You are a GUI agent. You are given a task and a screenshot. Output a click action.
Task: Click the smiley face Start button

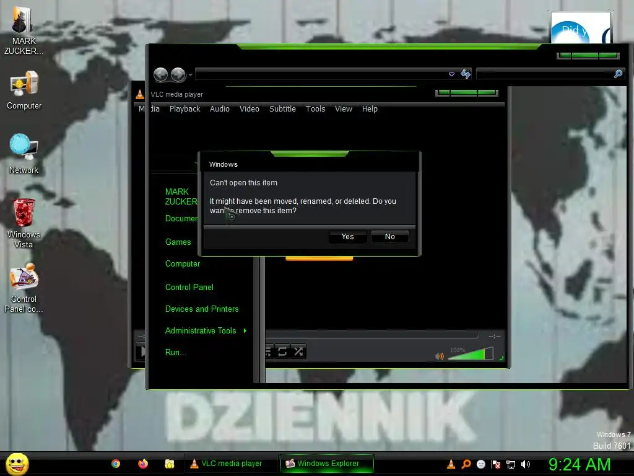point(17,464)
